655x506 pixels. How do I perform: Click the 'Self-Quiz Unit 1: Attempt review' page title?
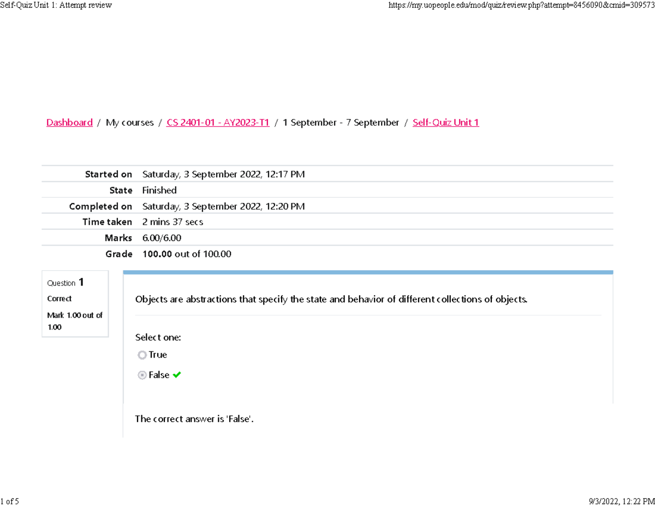click(56, 5)
